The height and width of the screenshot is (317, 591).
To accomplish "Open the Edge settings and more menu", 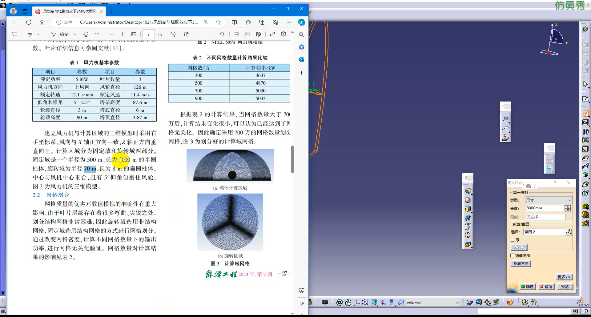I will (288, 22).
